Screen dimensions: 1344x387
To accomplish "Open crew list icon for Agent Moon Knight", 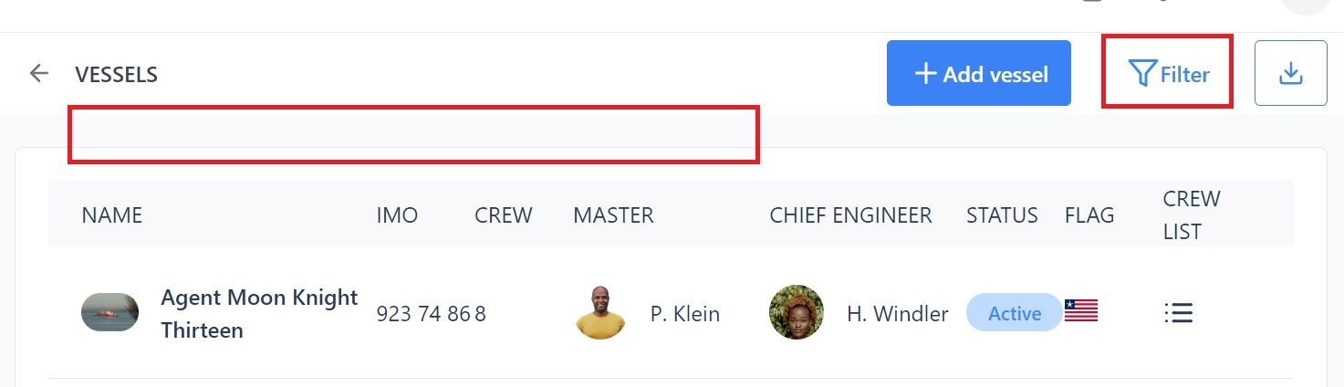I will (x=1179, y=313).
